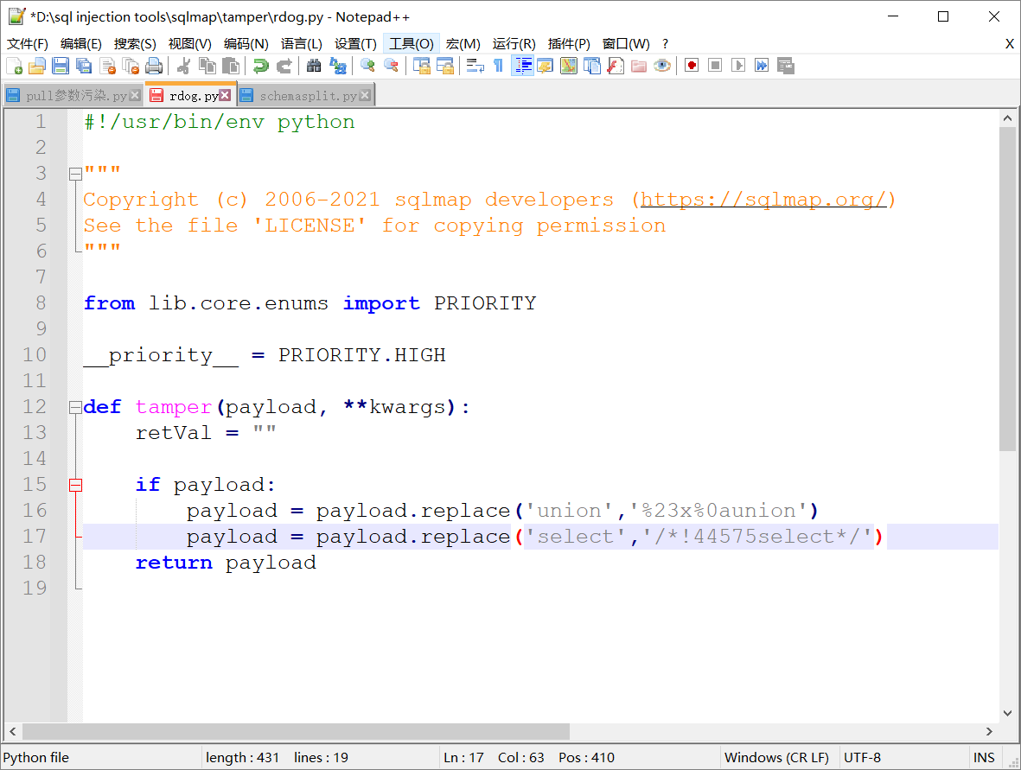Open the user defined language dialog
This screenshot has height=770, width=1021.
[546, 66]
